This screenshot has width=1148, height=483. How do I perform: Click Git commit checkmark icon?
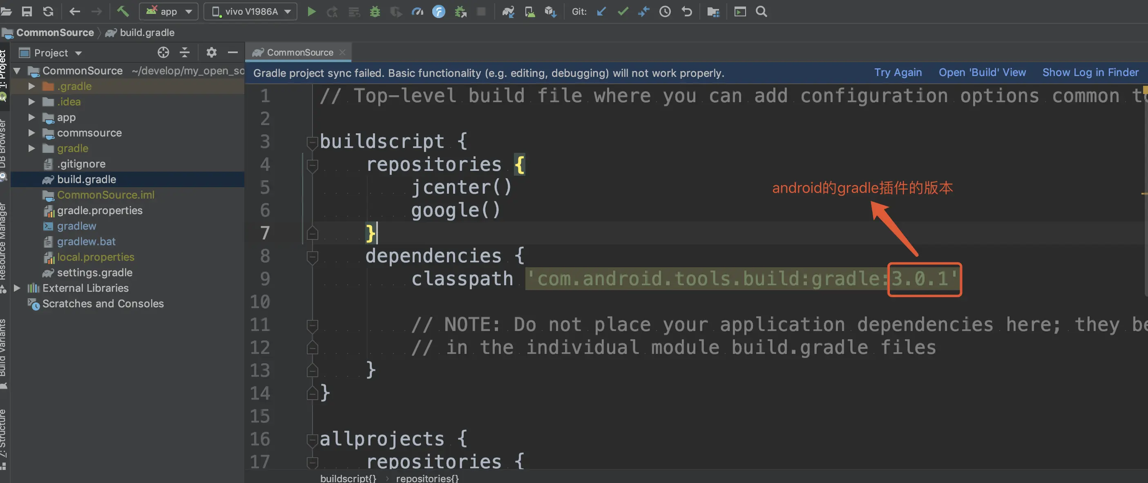coord(623,11)
